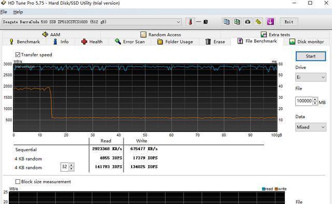Click the camera save screenshot icon
Image resolution: width=332 pixels, height=204 pixels.
point(247,22)
